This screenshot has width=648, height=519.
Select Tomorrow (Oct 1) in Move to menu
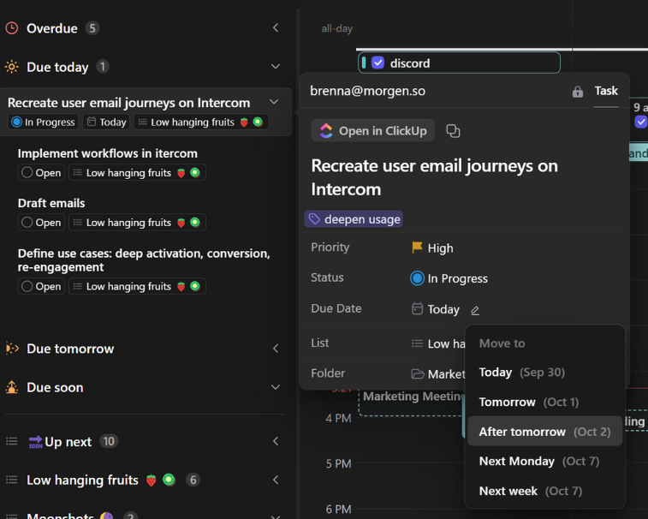[544, 402]
